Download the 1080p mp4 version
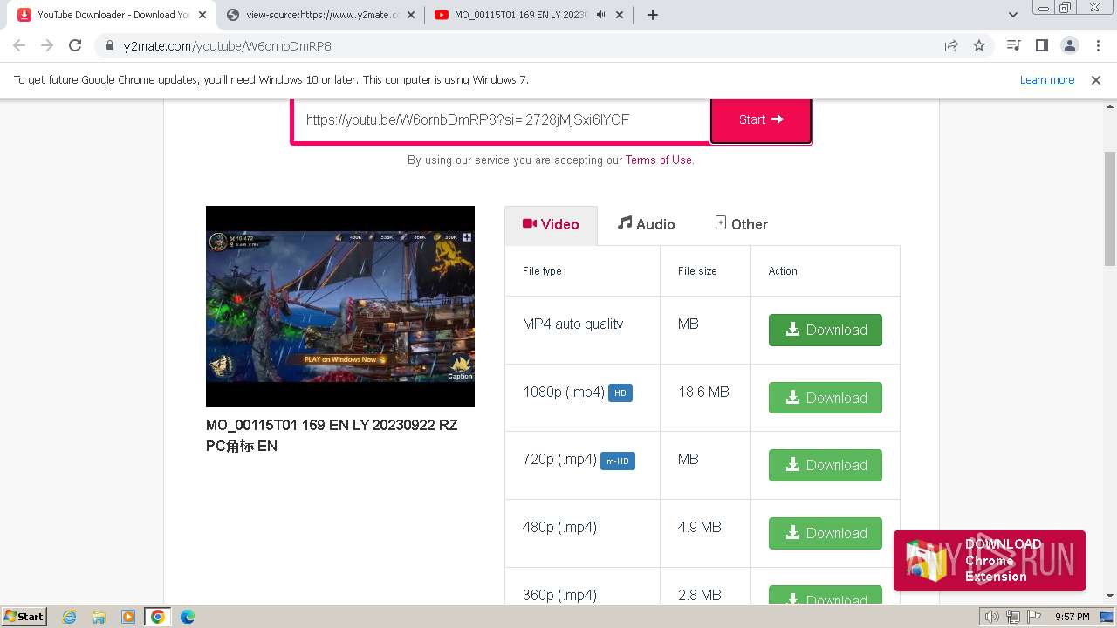Screen dimensions: 1117x628 826,398
